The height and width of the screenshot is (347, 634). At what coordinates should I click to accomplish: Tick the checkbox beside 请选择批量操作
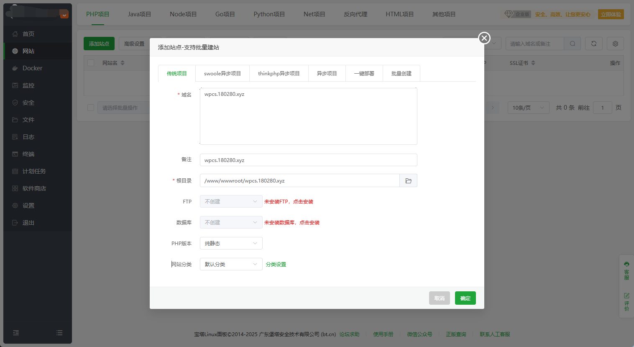[91, 108]
